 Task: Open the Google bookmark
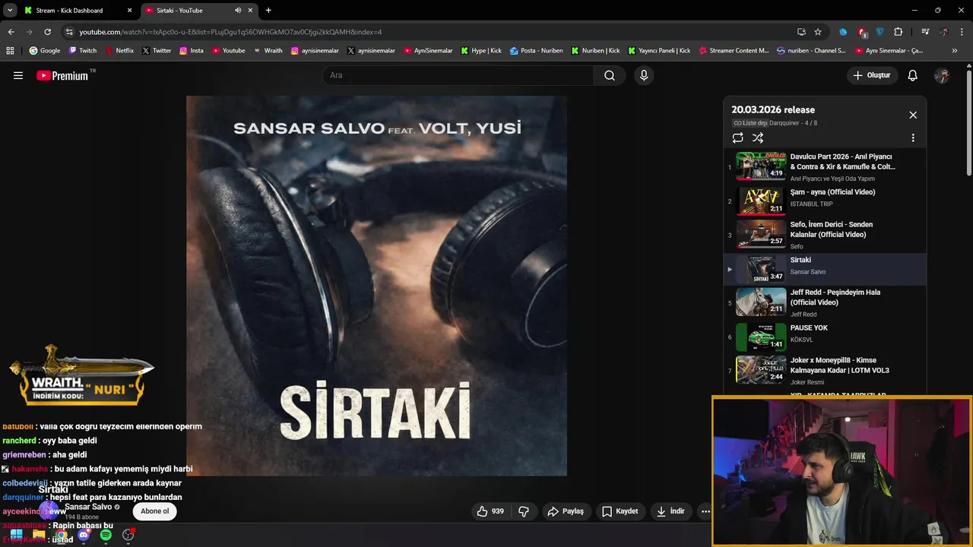tap(45, 51)
